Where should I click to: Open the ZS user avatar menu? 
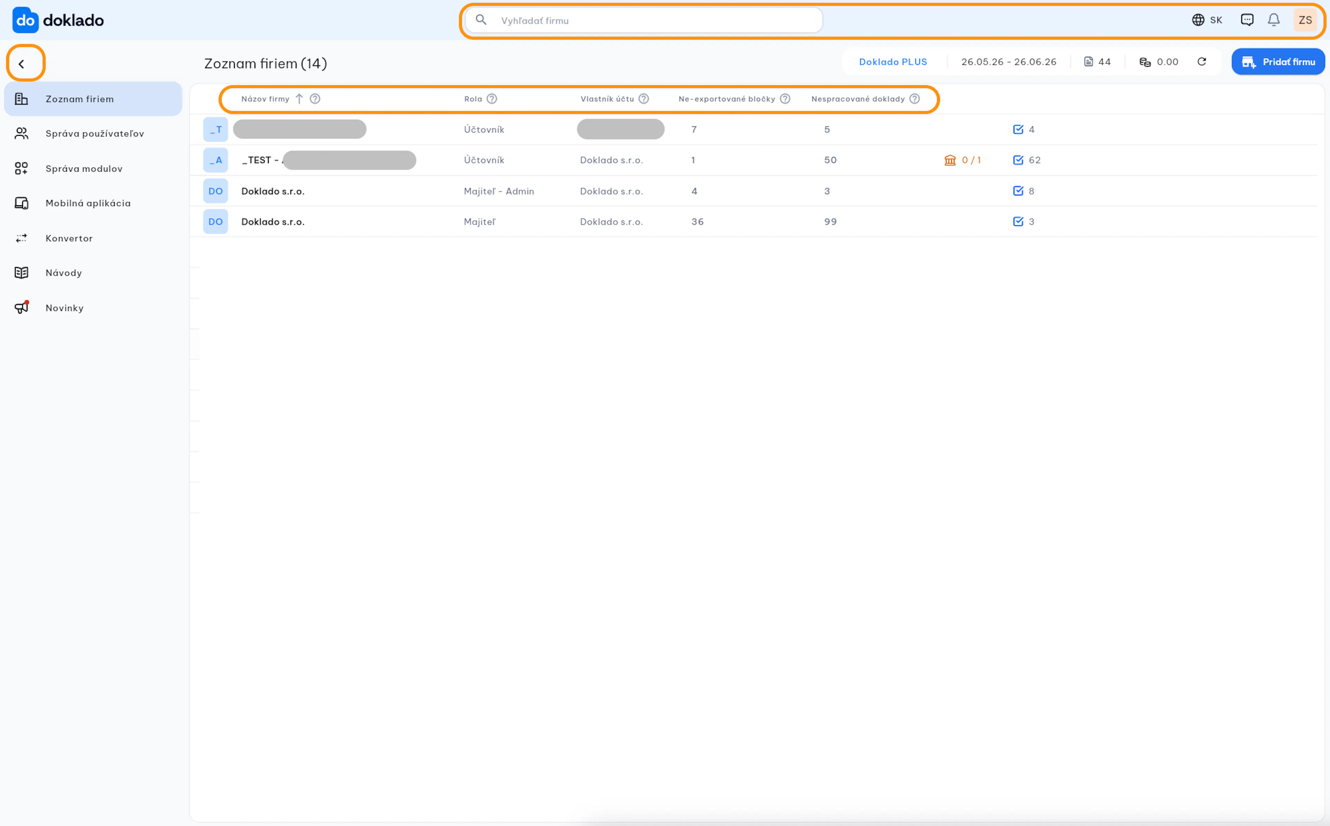(1305, 20)
